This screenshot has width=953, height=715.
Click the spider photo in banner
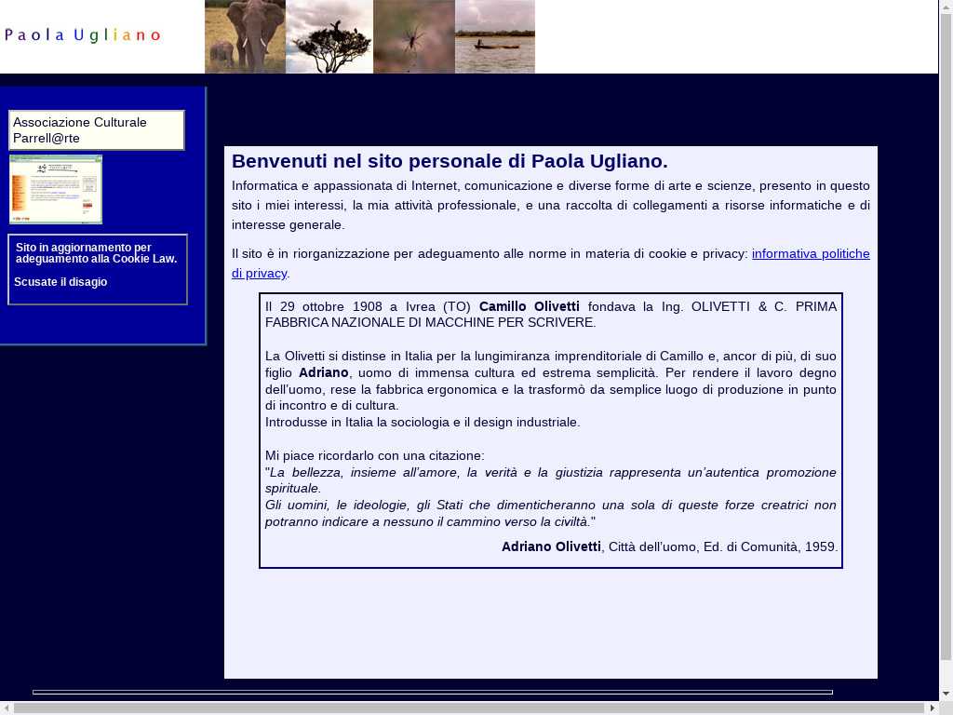pyautogui.click(x=413, y=36)
